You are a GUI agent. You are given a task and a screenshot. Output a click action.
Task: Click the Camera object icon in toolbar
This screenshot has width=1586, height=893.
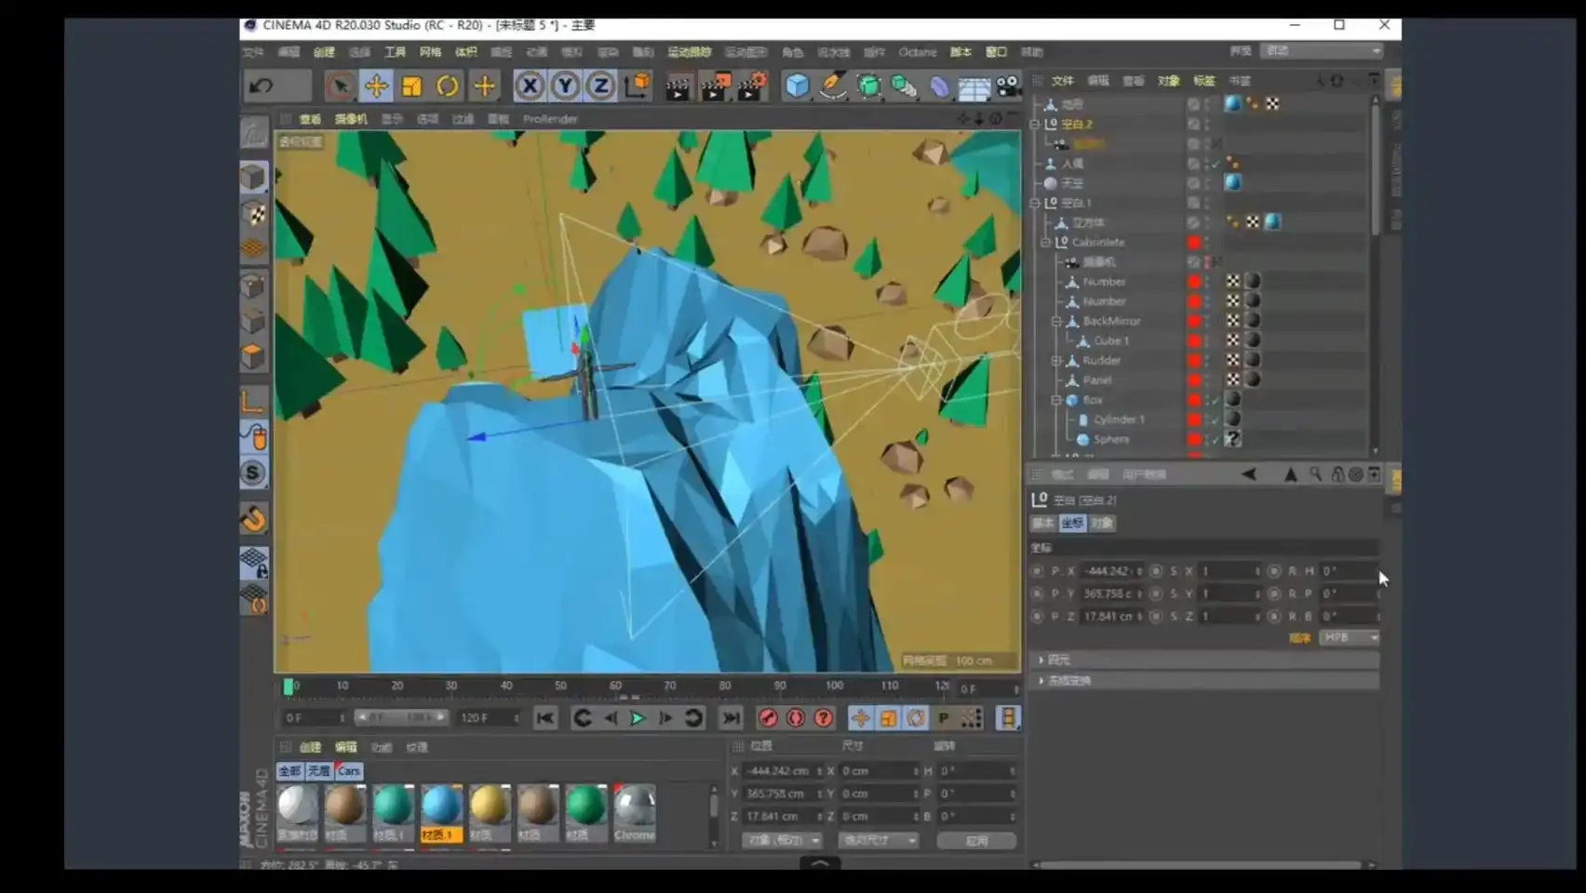1008,87
